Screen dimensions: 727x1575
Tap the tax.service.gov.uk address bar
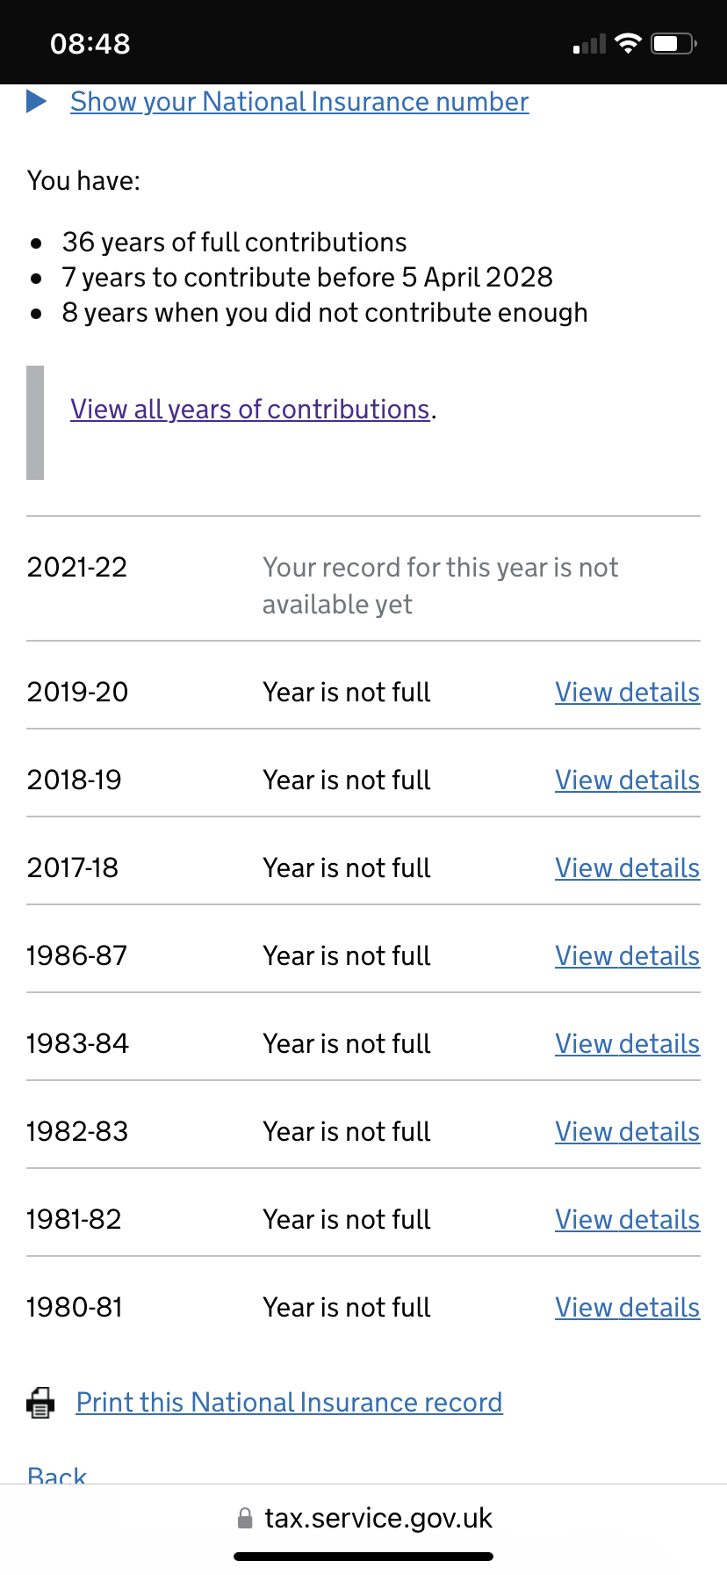378,1519
